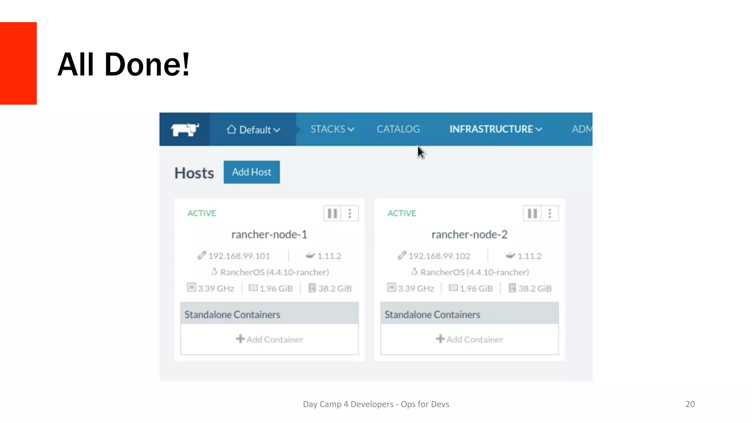The image size is (752, 423).
Task: Open the partially visible ADMIN menu
Action: 582,129
